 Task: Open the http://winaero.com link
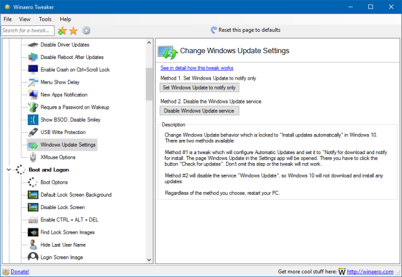(370, 272)
